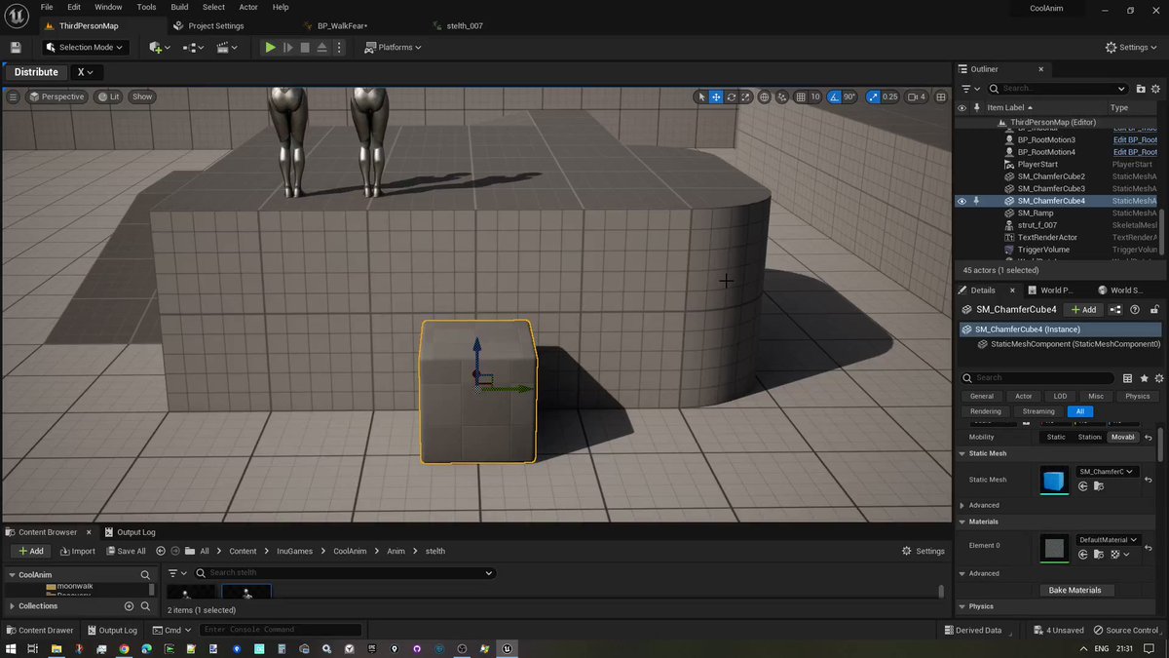Toggle SM_ChamferCube4 visibility eye in Outliner
This screenshot has height=658, width=1169.
pyautogui.click(x=962, y=201)
